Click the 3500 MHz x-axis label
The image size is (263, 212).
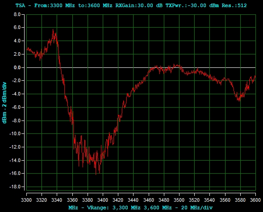pyautogui.click(x=179, y=200)
